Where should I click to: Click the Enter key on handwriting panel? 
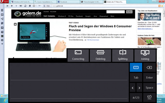pyautogui.click(x=149, y=78)
